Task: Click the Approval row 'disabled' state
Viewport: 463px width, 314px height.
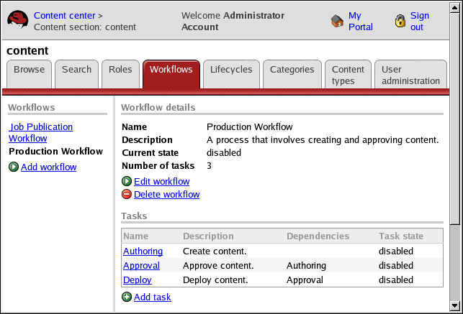Action: 396,265
